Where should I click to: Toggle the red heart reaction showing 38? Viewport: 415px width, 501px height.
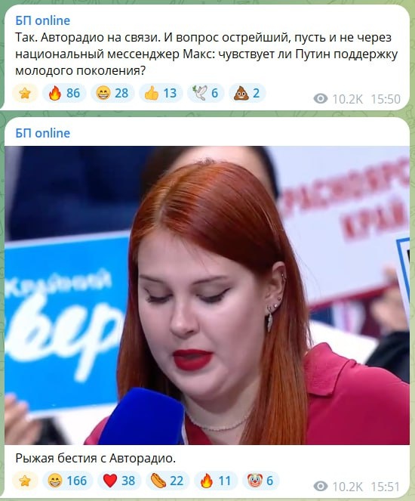click(119, 481)
